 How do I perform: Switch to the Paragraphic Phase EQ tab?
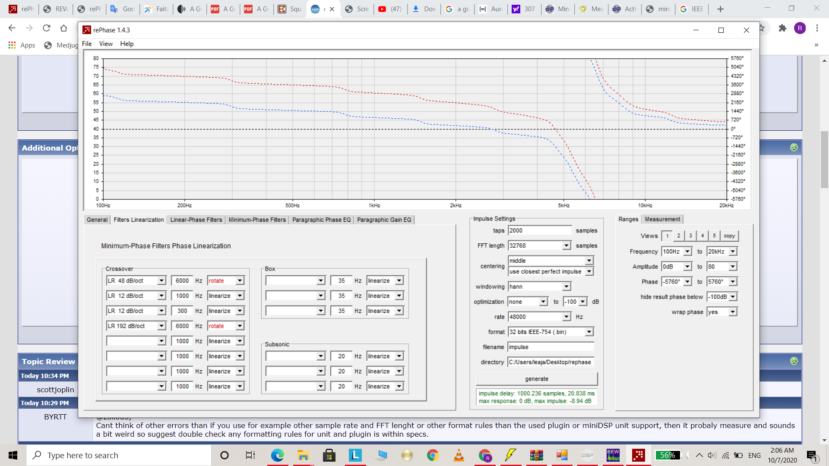[321, 220]
